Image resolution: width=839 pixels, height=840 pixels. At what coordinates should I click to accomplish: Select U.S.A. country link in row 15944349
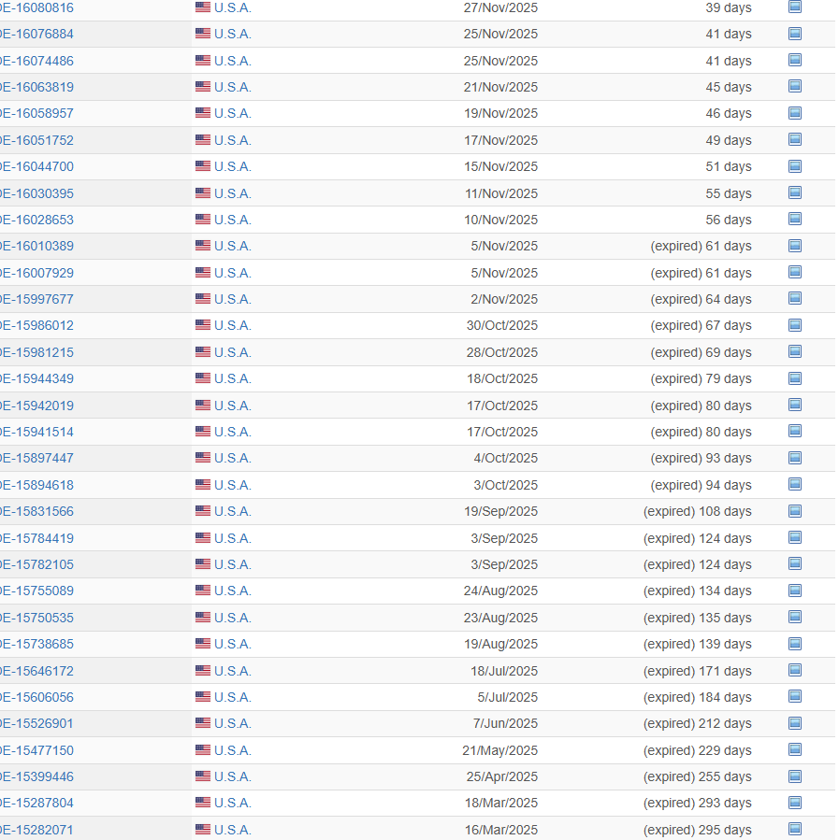click(232, 378)
